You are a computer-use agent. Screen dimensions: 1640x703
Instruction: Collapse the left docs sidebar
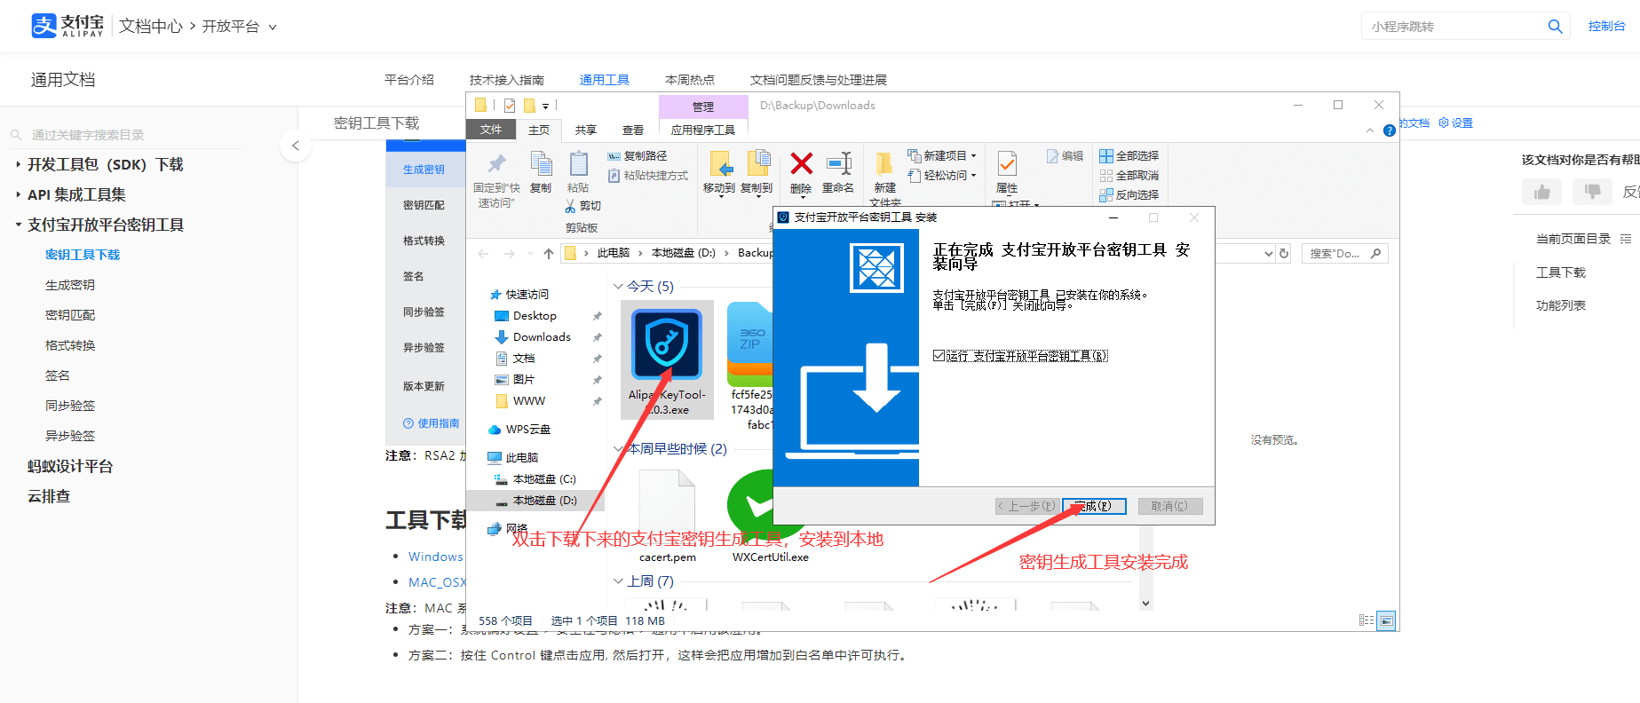[x=296, y=146]
